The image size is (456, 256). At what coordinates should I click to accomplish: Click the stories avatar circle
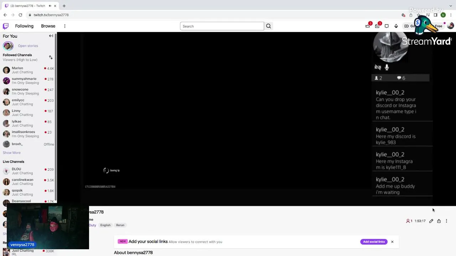point(8,46)
